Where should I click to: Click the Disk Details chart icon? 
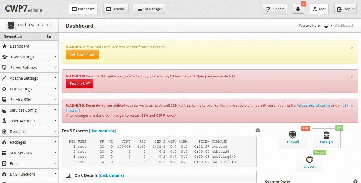tap(68, 176)
